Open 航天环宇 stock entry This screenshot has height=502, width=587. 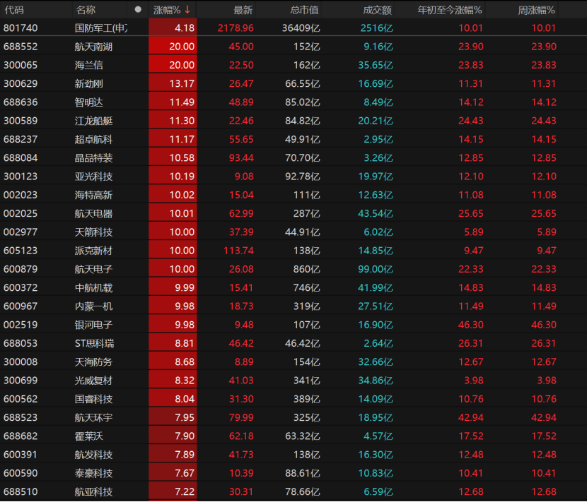tap(93, 417)
